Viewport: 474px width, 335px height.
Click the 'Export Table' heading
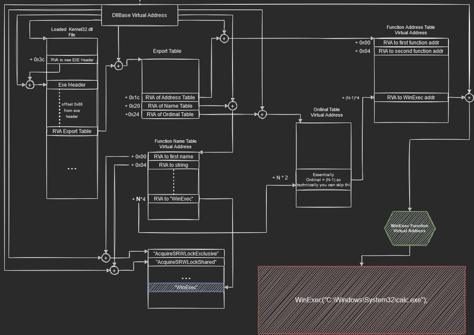click(167, 51)
